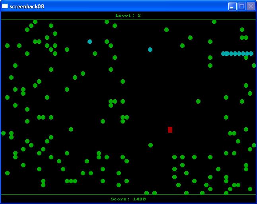Viewport: 257px width, 204px height.
Task: Click the green dot touching the left window edge
Action: [x=3, y=133]
